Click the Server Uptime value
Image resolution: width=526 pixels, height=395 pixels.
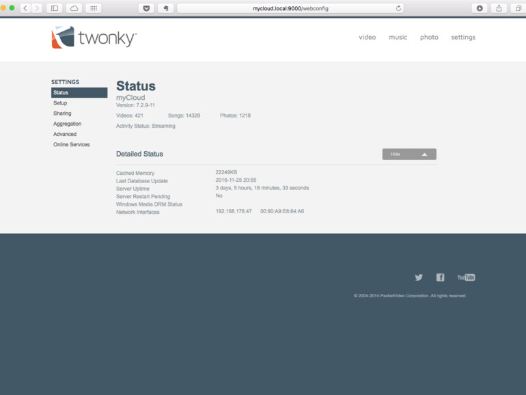(x=262, y=188)
